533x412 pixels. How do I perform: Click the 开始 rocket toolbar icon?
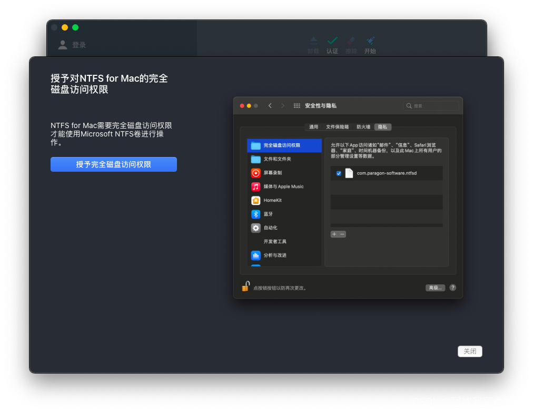coord(370,41)
